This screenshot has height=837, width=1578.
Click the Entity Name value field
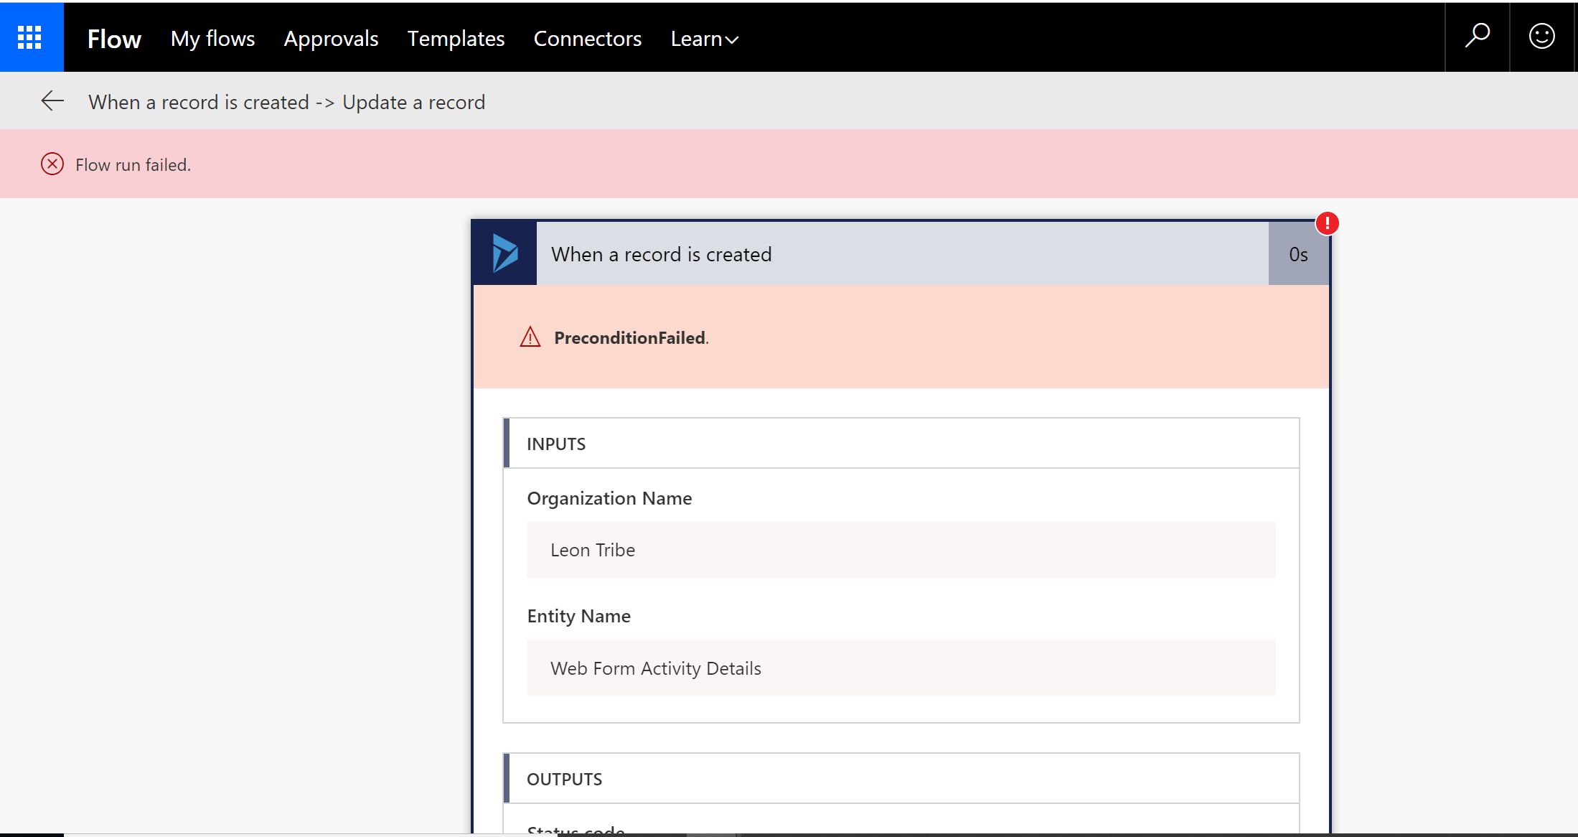click(901, 668)
